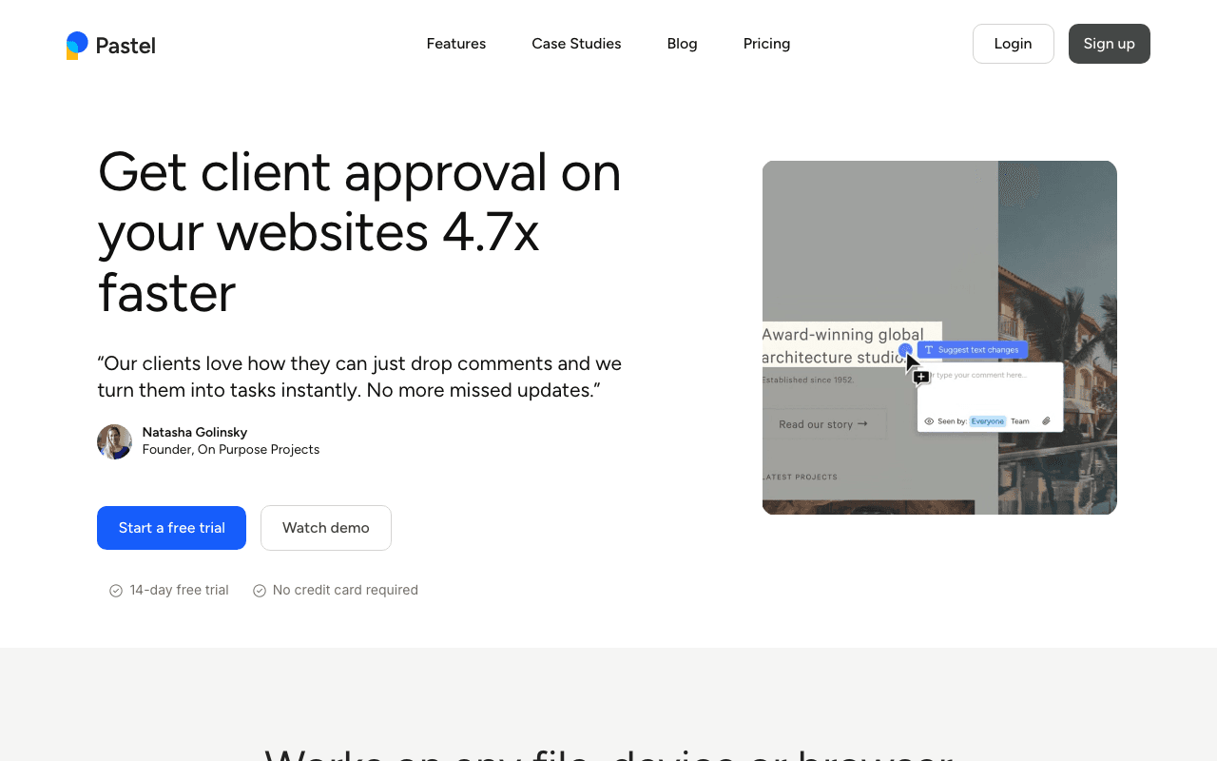Click Natasha Golinsky's avatar photo

(114, 441)
